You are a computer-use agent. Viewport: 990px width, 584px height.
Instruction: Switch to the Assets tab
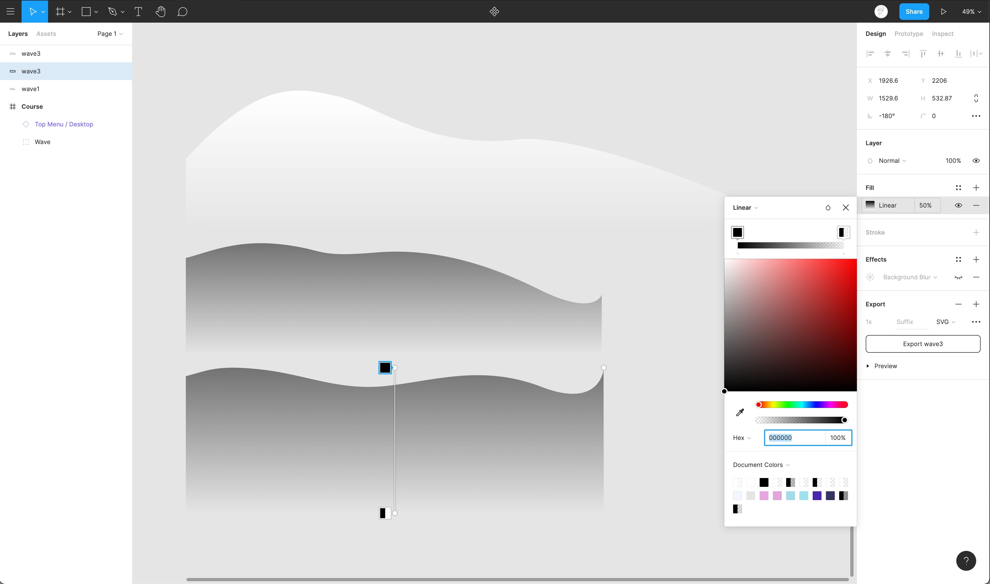pos(46,34)
